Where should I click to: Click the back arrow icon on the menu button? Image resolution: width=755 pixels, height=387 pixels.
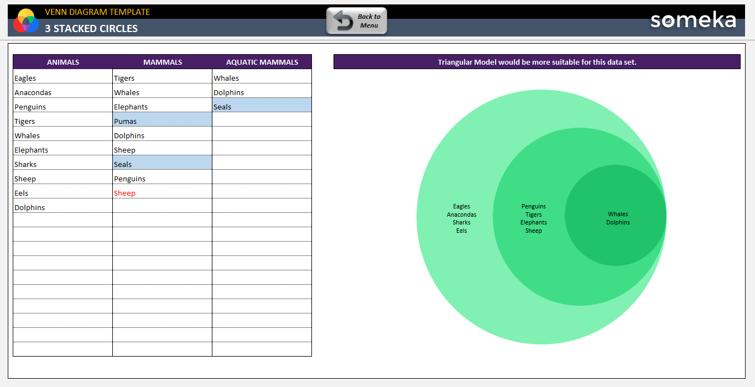click(343, 21)
